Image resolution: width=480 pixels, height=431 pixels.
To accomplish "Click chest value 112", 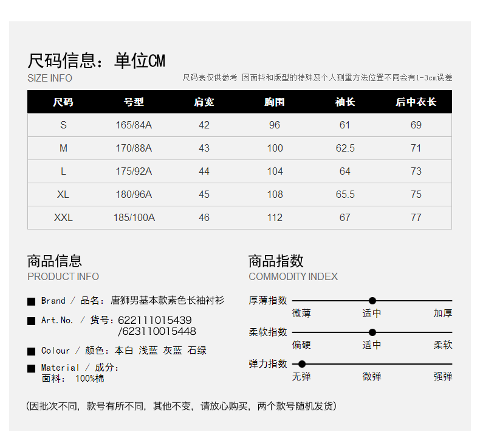I will pos(275,217).
